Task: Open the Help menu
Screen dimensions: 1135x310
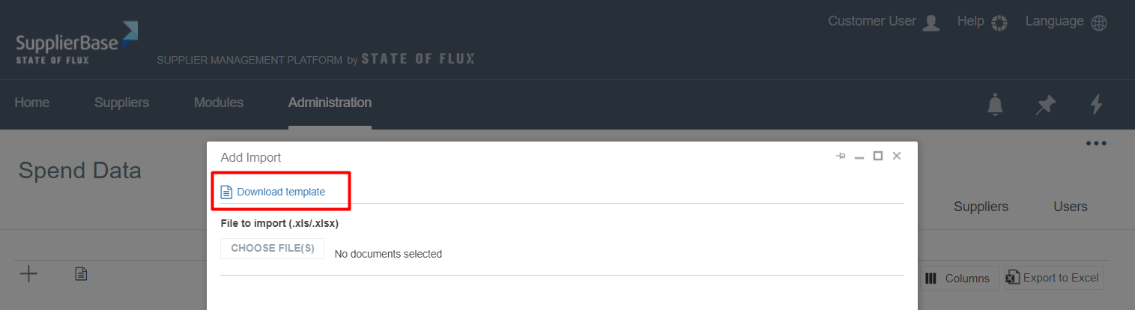Action: [981, 22]
